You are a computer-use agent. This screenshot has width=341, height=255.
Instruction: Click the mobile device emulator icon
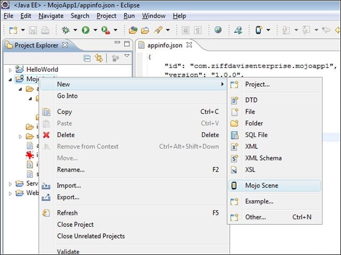click(x=258, y=30)
